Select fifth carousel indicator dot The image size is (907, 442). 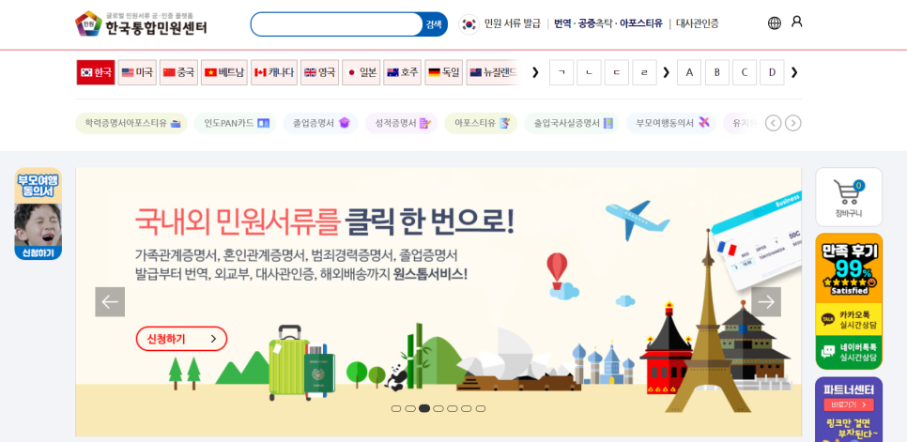(x=453, y=408)
